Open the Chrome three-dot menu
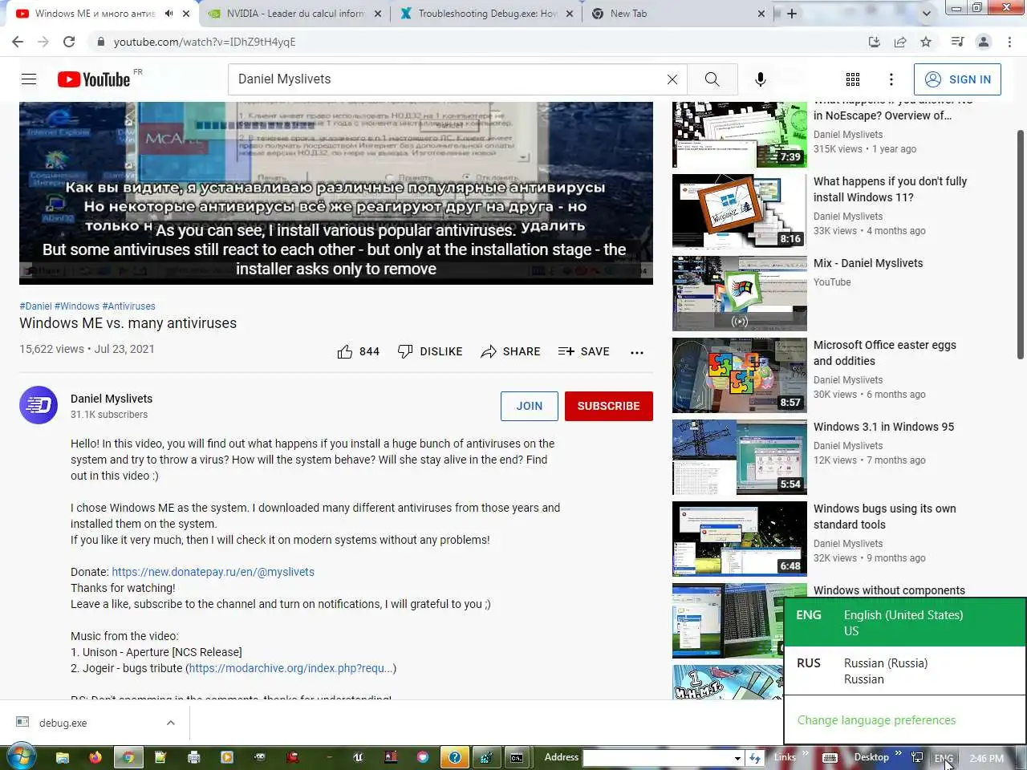This screenshot has width=1027, height=770. (x=1010, y=42)
